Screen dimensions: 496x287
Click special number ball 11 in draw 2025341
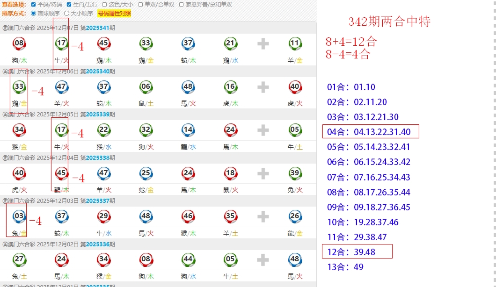(295, 44)
